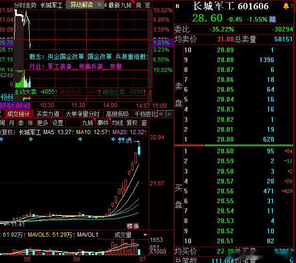Toggle the 均线 moving averages
Image resolution: width=296 pixels, height=263 pixels.
(x=118, y=123)
